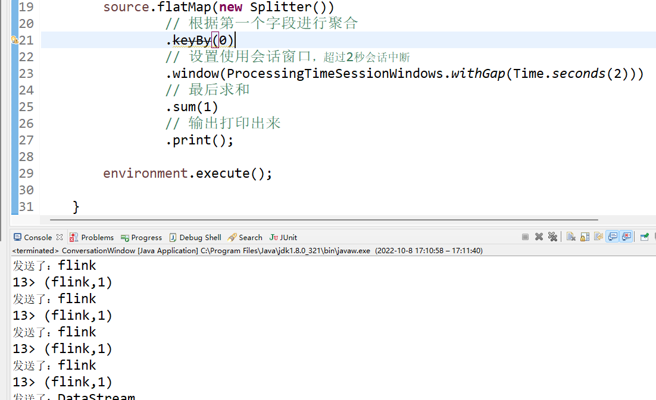Toggle show console when standard error changes
The width and height of the screenshot is (656, 400).
click(626, 237)
